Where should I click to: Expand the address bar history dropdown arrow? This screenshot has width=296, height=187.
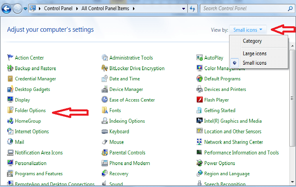(183, 9)
